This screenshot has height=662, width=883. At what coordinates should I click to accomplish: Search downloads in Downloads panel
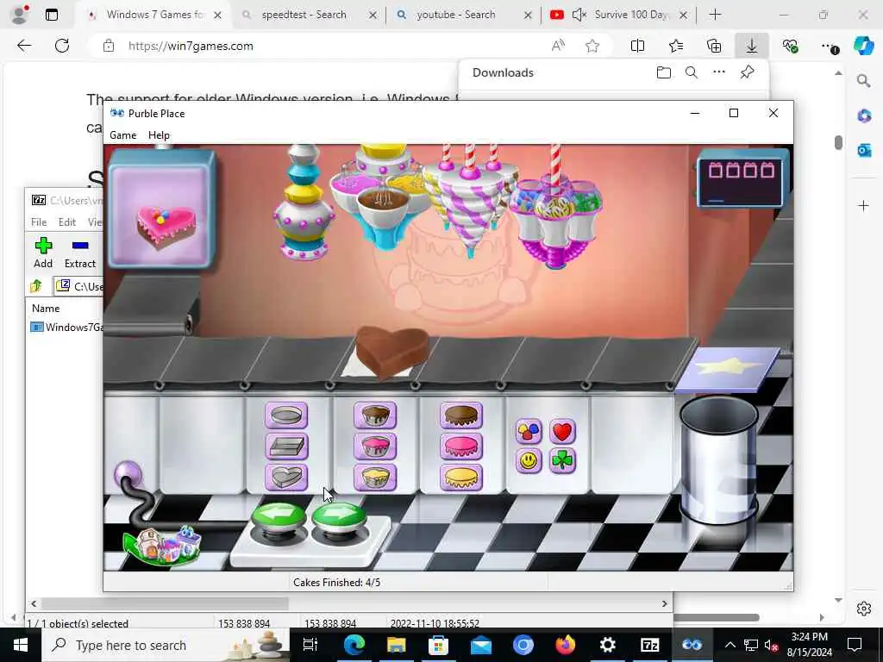(692, 72)
